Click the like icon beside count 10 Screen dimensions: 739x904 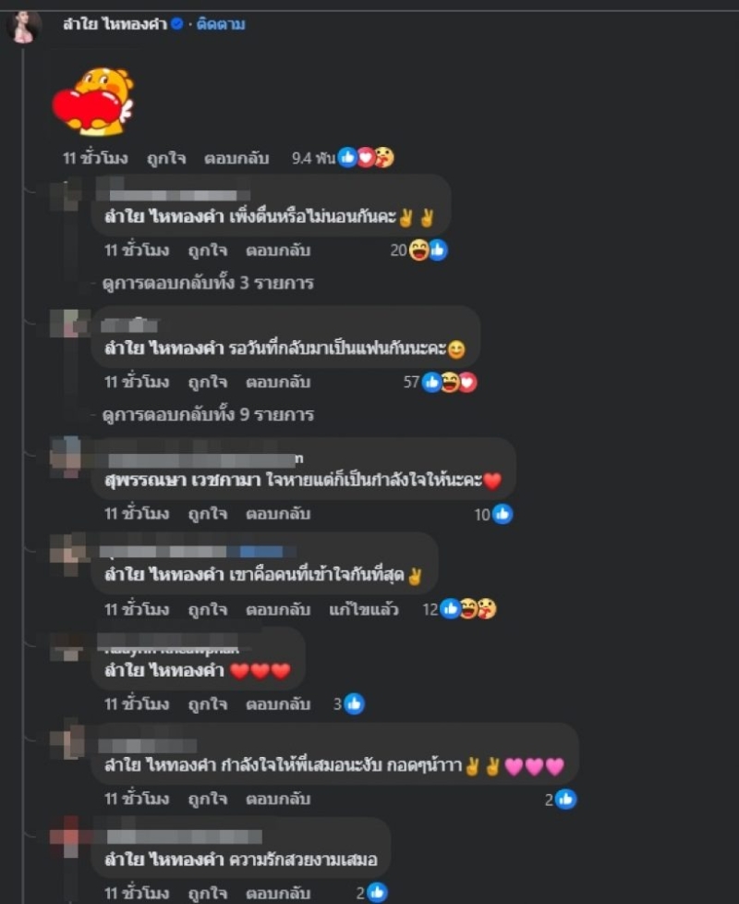click(503, 514)
